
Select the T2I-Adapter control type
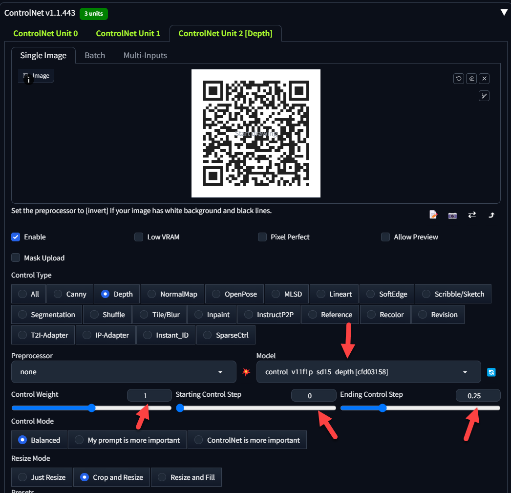tap(43, 335)
